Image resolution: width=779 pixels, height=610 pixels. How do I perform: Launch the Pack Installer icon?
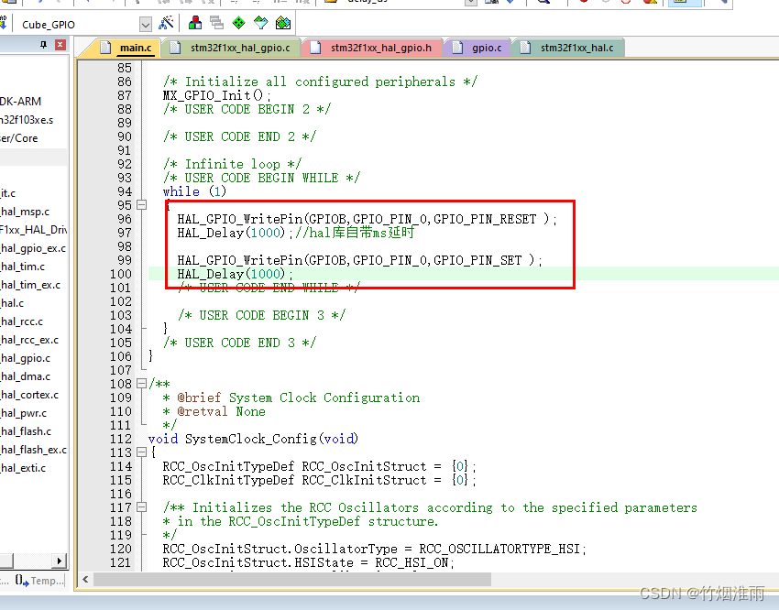pyautogui.click(x=283, y=23)
